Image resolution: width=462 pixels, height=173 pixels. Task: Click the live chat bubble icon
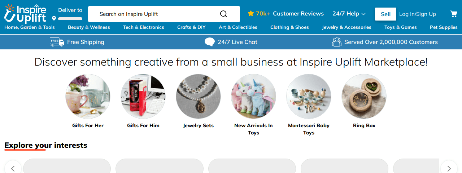click(210, 42)
